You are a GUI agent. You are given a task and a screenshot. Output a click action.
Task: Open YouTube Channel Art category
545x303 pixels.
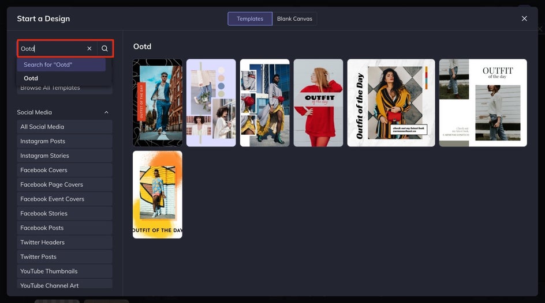[65, 284]
